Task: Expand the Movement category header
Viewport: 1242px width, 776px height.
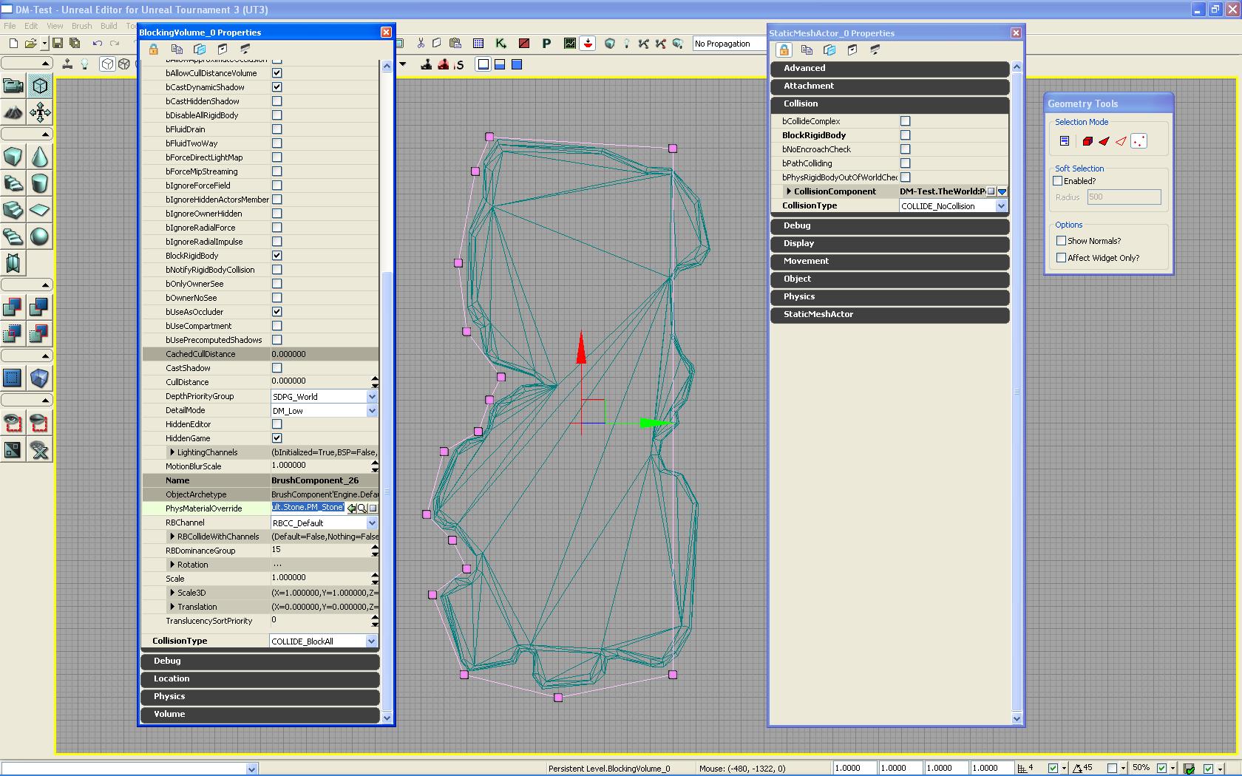Action: coord(889,262)
